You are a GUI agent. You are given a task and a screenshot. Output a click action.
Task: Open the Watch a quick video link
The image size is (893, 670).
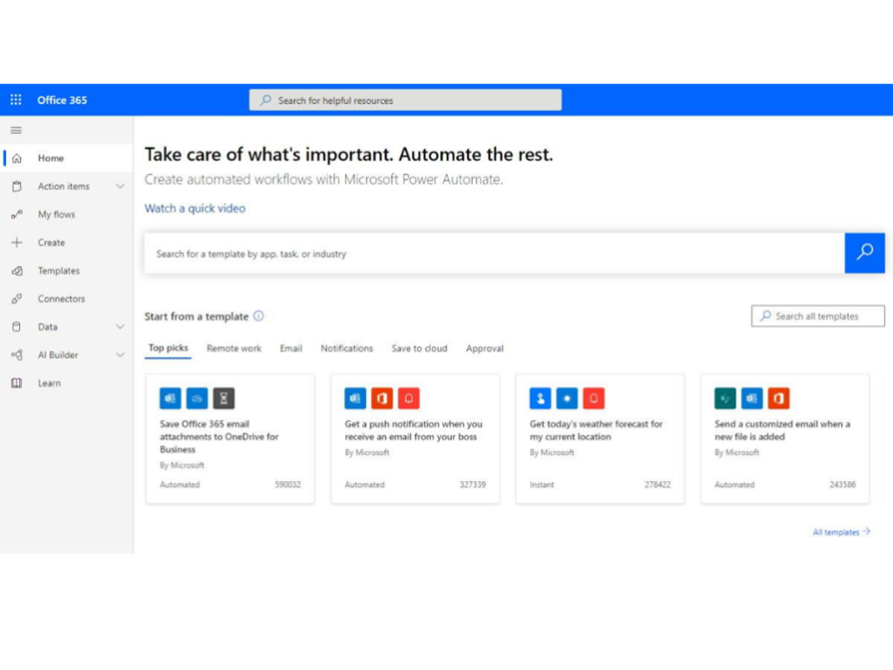click(195, 209)
